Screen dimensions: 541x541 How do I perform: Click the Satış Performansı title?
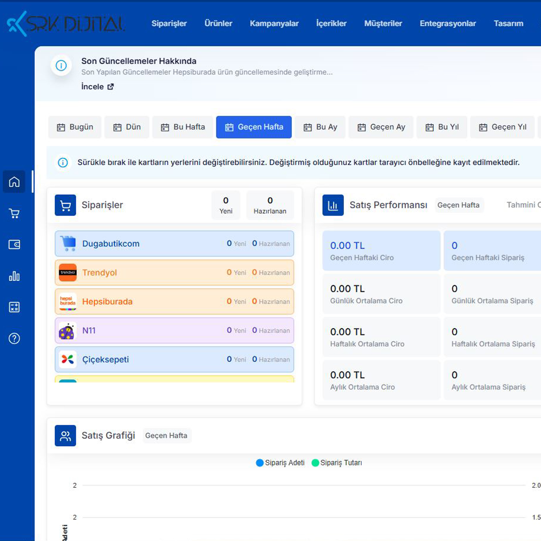pos(389,205)
